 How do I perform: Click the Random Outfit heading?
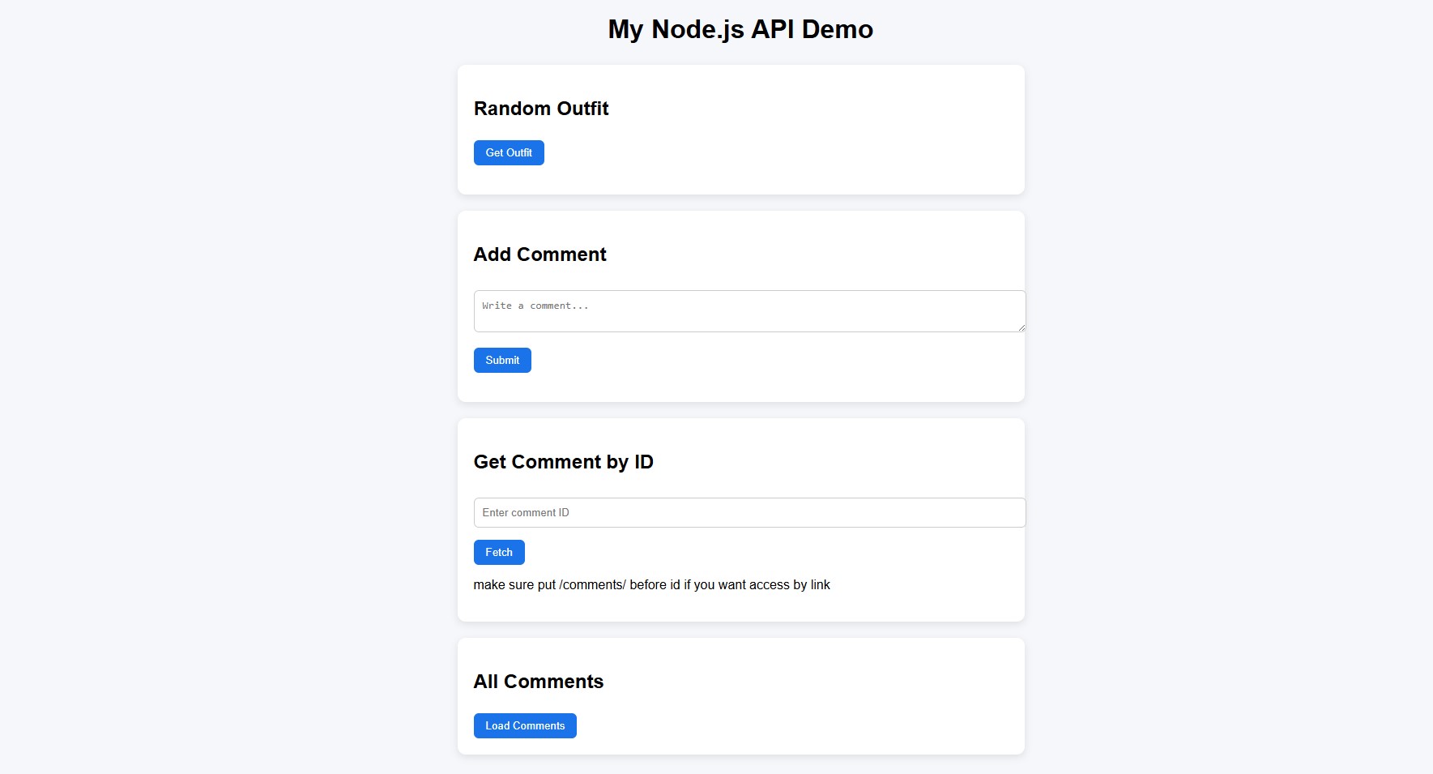[541, 109]
